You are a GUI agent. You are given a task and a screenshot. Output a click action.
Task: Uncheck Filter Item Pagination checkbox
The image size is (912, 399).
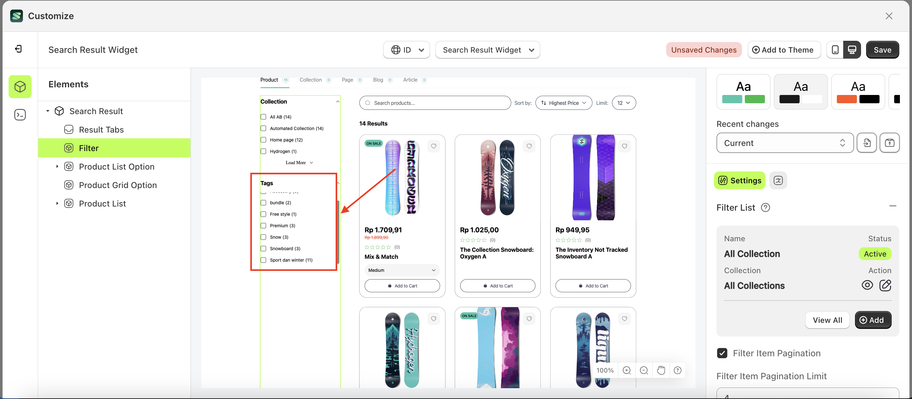pos(722,353)
